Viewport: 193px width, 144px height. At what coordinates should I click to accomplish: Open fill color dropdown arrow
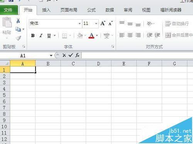click(x=85, y=35)
